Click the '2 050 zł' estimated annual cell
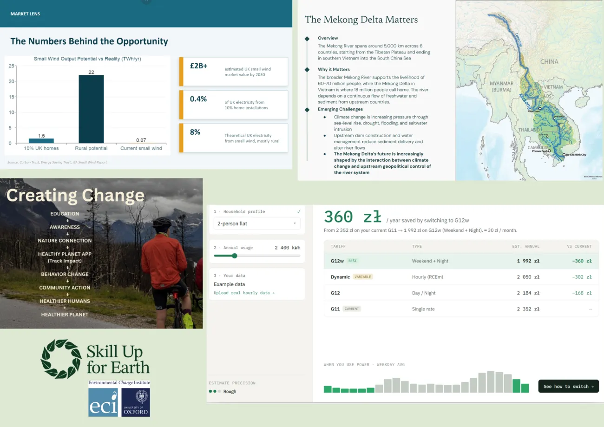 528,276
